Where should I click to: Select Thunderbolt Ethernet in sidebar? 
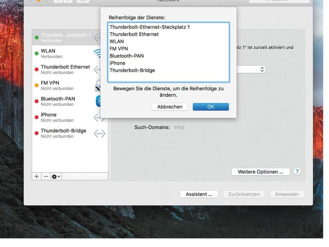tap(66, 70)
